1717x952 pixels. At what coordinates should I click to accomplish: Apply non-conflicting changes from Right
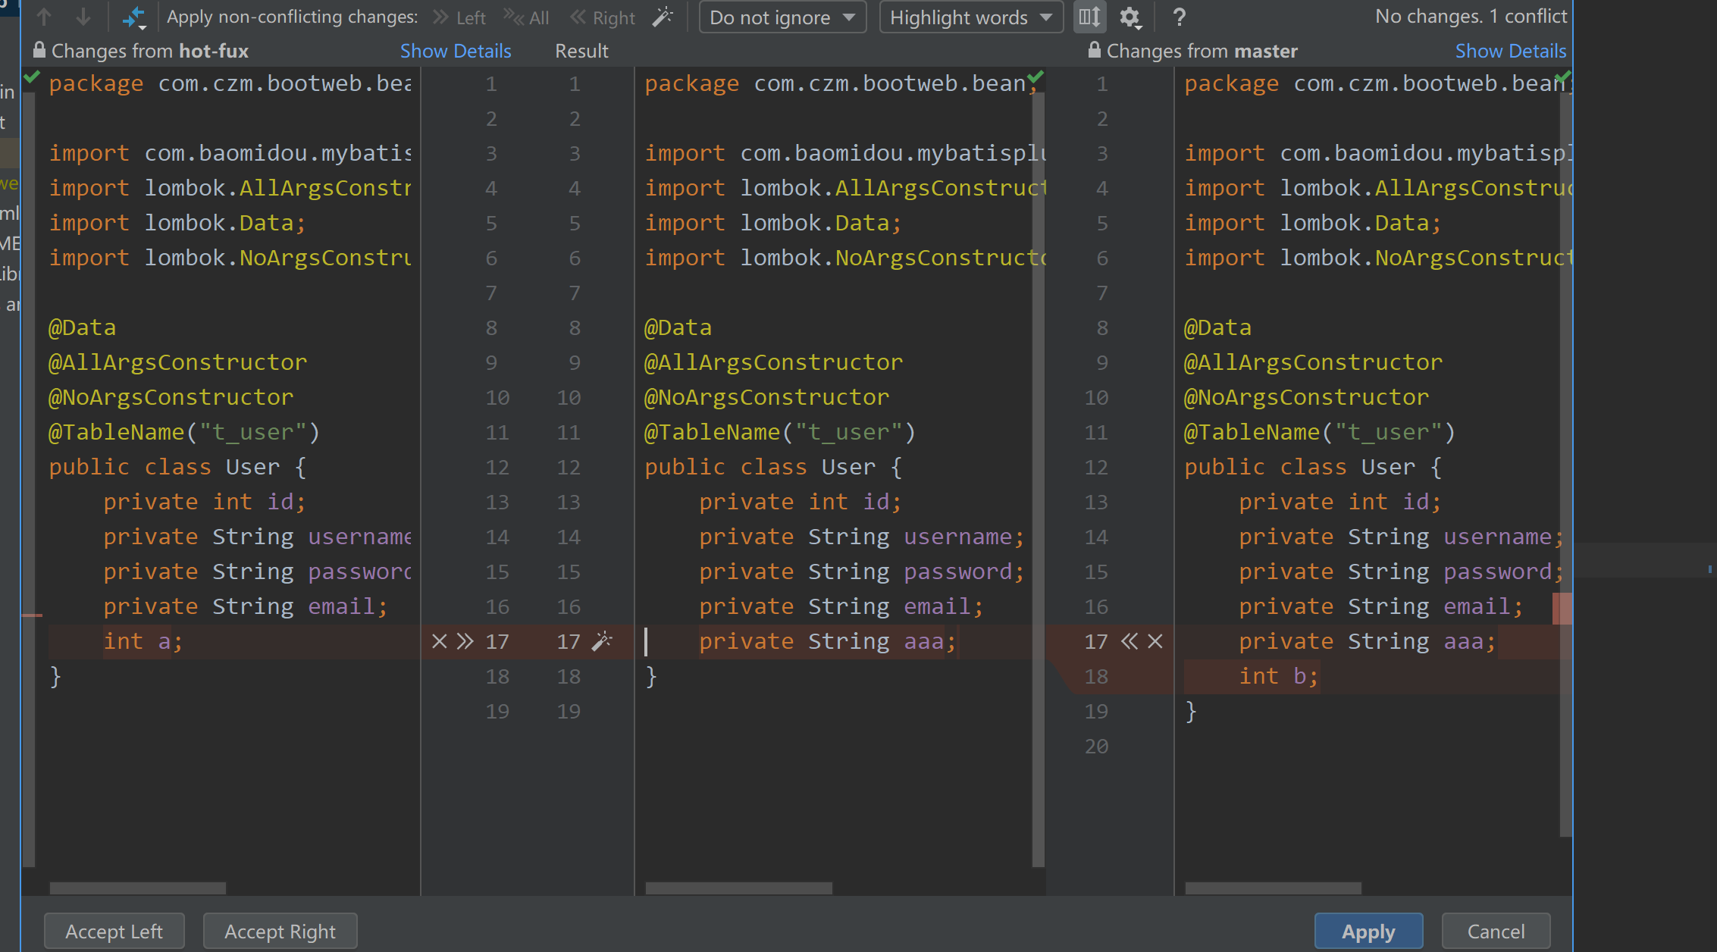pos(603,17)
